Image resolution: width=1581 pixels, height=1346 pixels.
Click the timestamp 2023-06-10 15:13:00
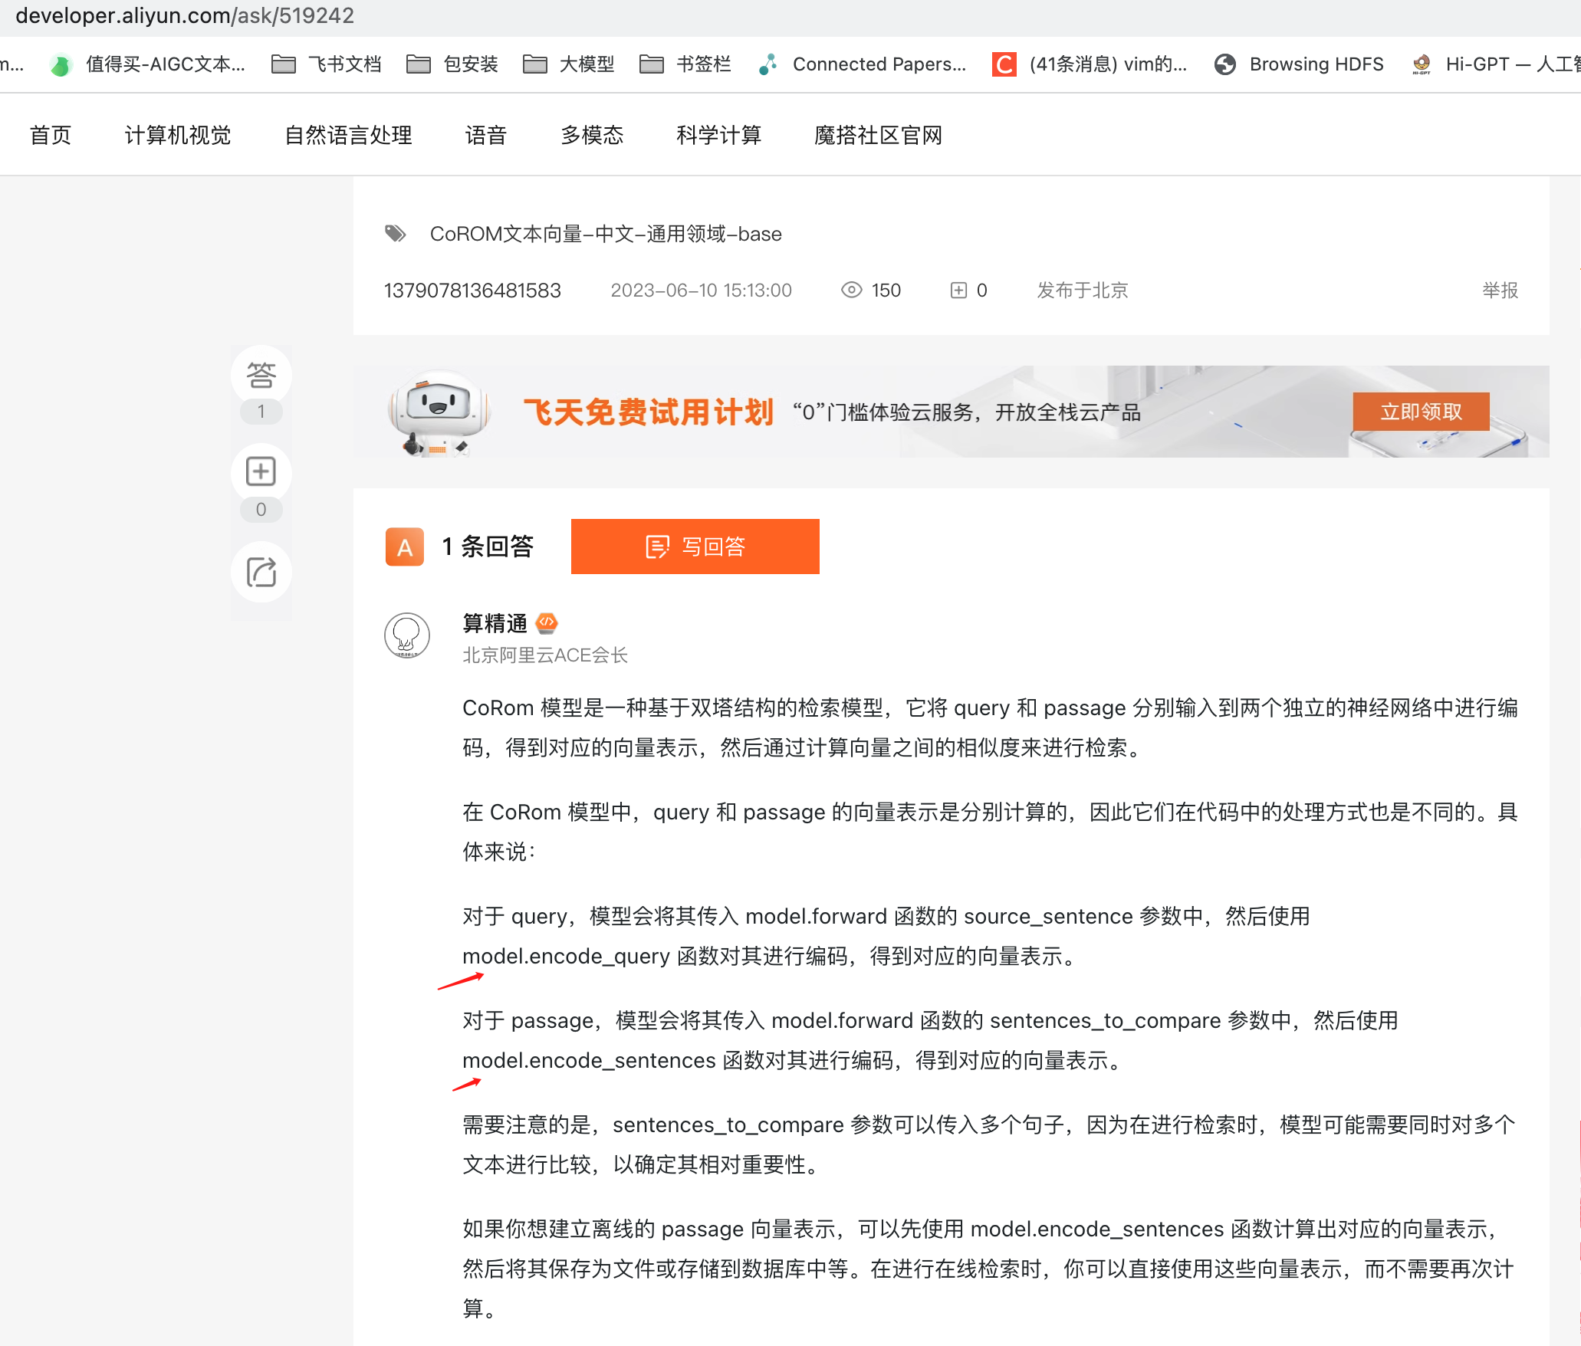701,291
